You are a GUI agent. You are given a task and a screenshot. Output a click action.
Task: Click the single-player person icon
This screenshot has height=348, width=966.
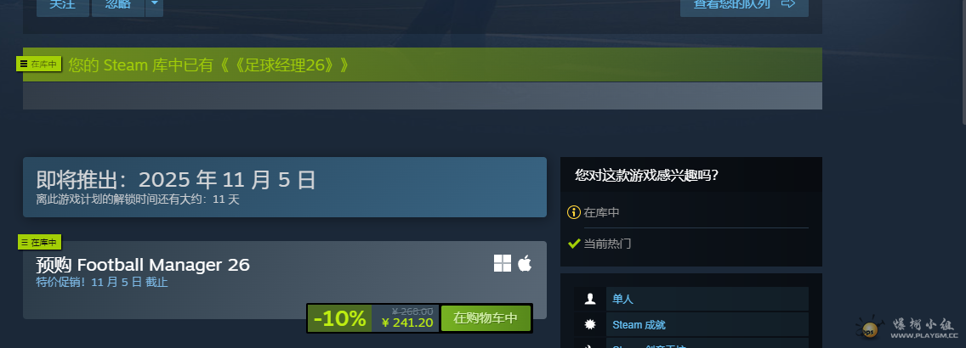point(590,299)
